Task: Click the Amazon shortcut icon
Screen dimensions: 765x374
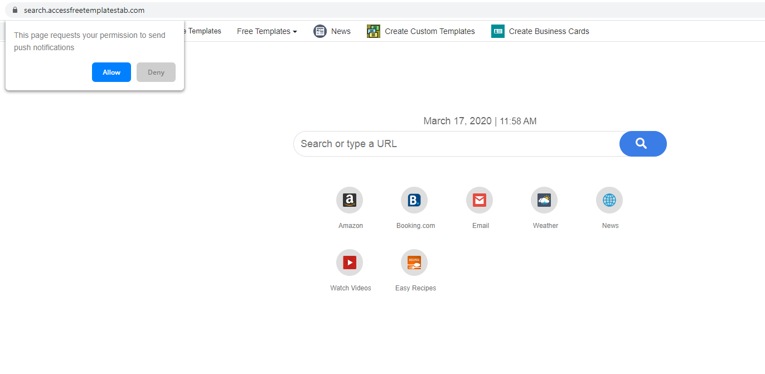Action: coord(350,200)
